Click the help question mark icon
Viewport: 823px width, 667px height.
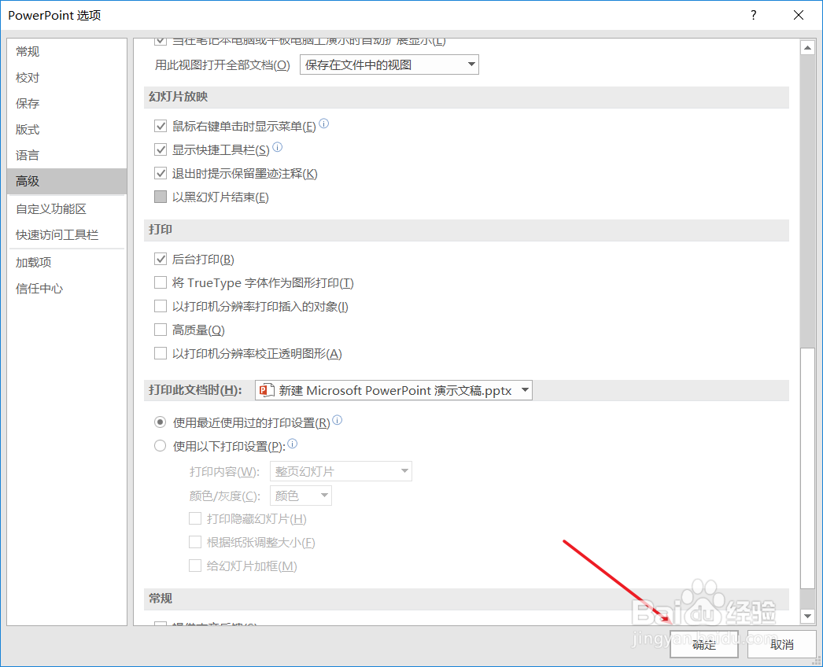pos(754,15)
